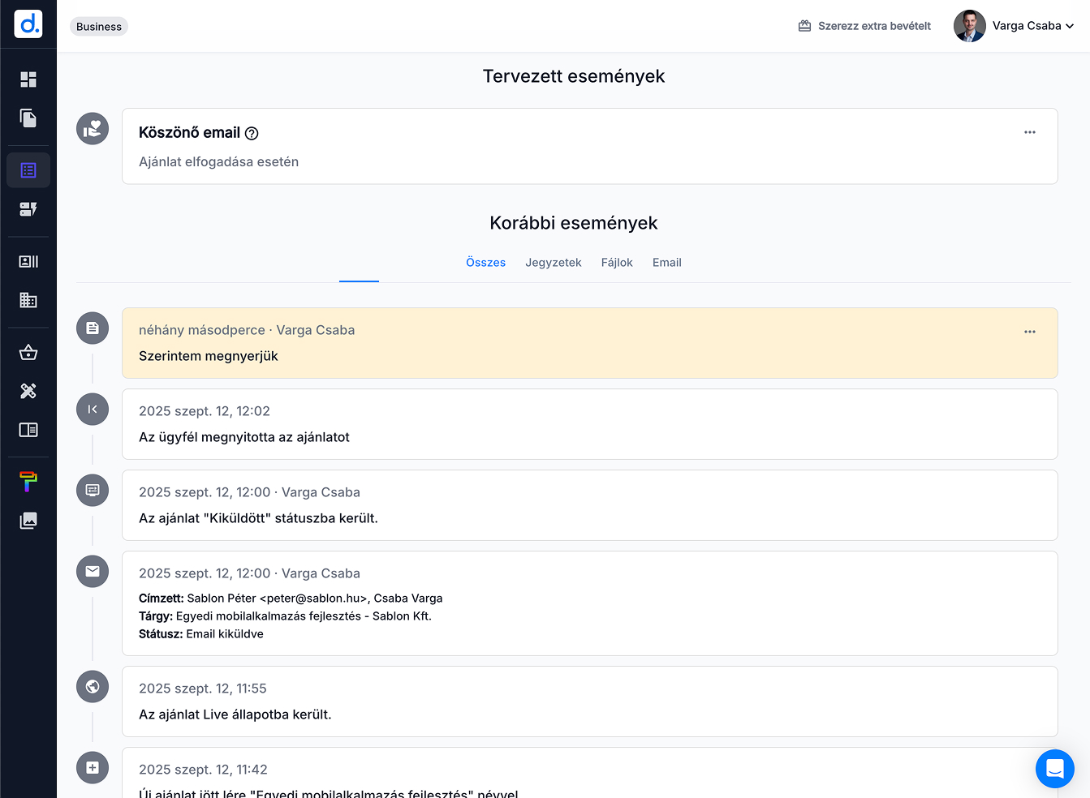Open the chat support bubble
This screenshot has width=1090, height=798.
(x=1054, y=768)
